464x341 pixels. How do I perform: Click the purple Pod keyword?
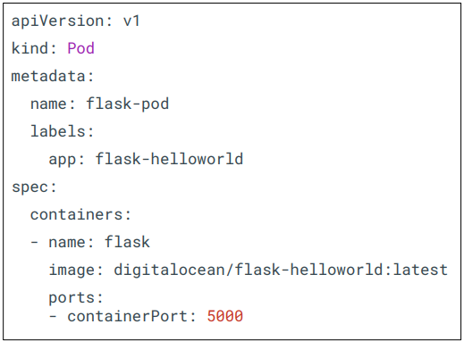80,48
